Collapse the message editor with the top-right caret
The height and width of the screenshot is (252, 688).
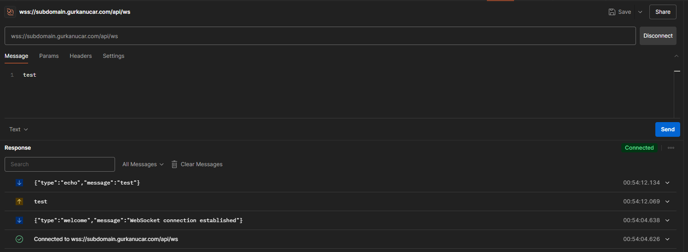click(676, 56)
